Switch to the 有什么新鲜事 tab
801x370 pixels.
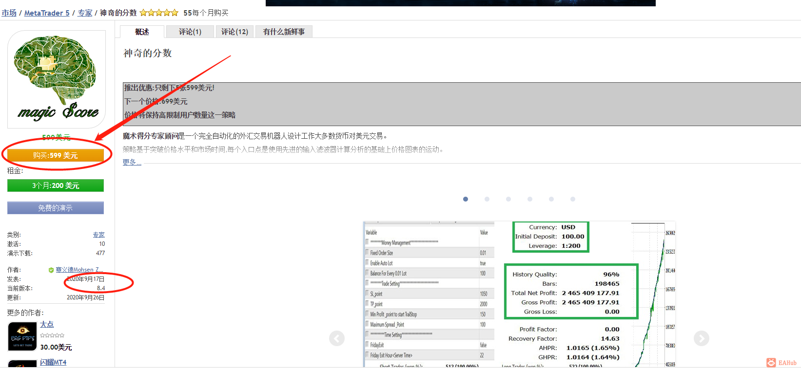[284, 32]
